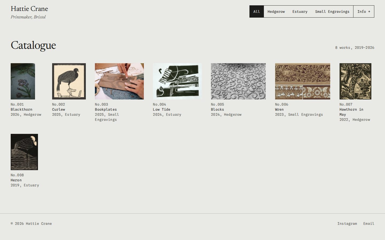The image size is (385, 240).
Task: Click the "2024, Estuary" caption
Action: [167, 114]
